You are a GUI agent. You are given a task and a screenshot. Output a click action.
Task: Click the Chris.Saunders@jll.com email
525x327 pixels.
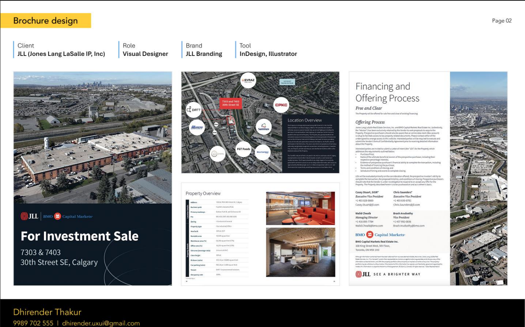(406, 205)
